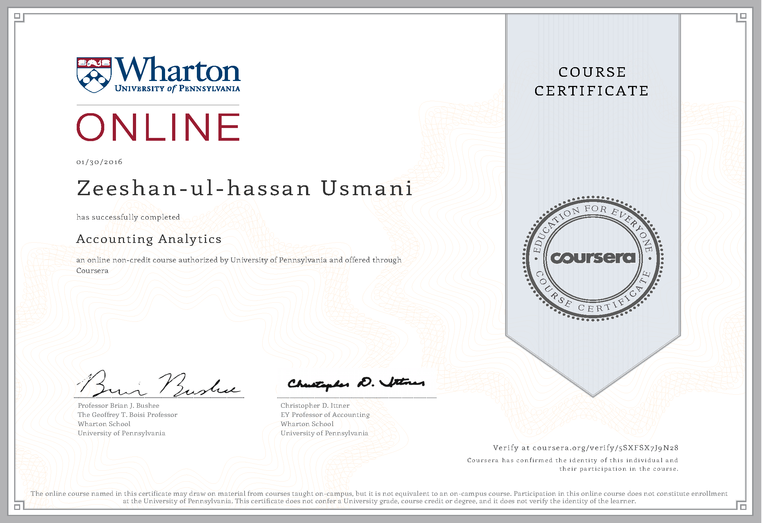The height and width of the screenshot is (523, 762).
Task: Click the name Zeeshan-ul-hassan Usmani
Action: point(245,188)
